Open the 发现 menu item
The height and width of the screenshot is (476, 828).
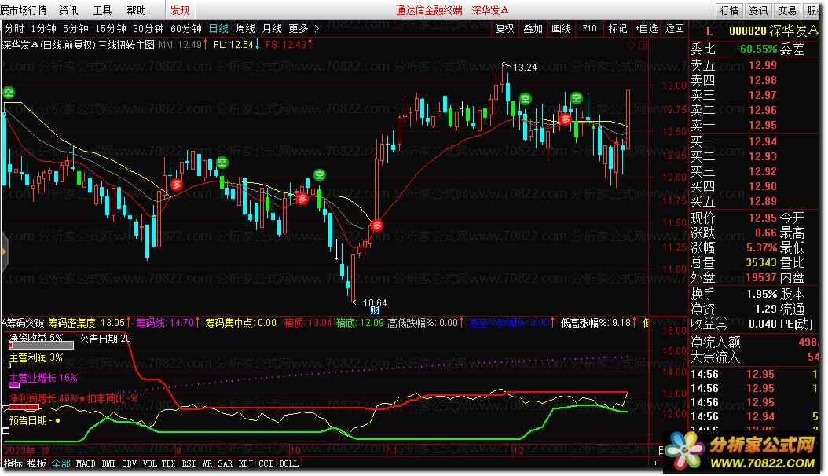[180, 10]
